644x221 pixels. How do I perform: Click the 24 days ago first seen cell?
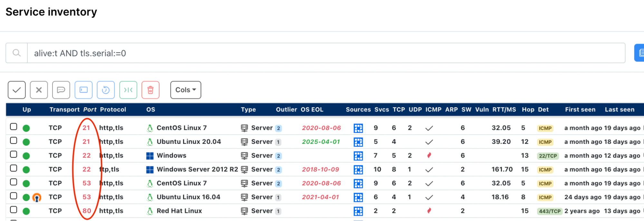583,197
